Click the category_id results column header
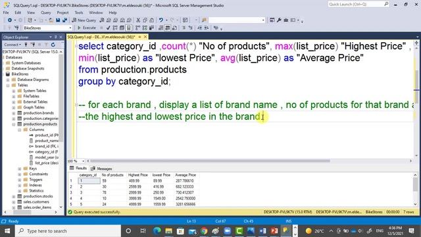Image resolution: width=421 pixels, height=237 pixels. (88, 175)
